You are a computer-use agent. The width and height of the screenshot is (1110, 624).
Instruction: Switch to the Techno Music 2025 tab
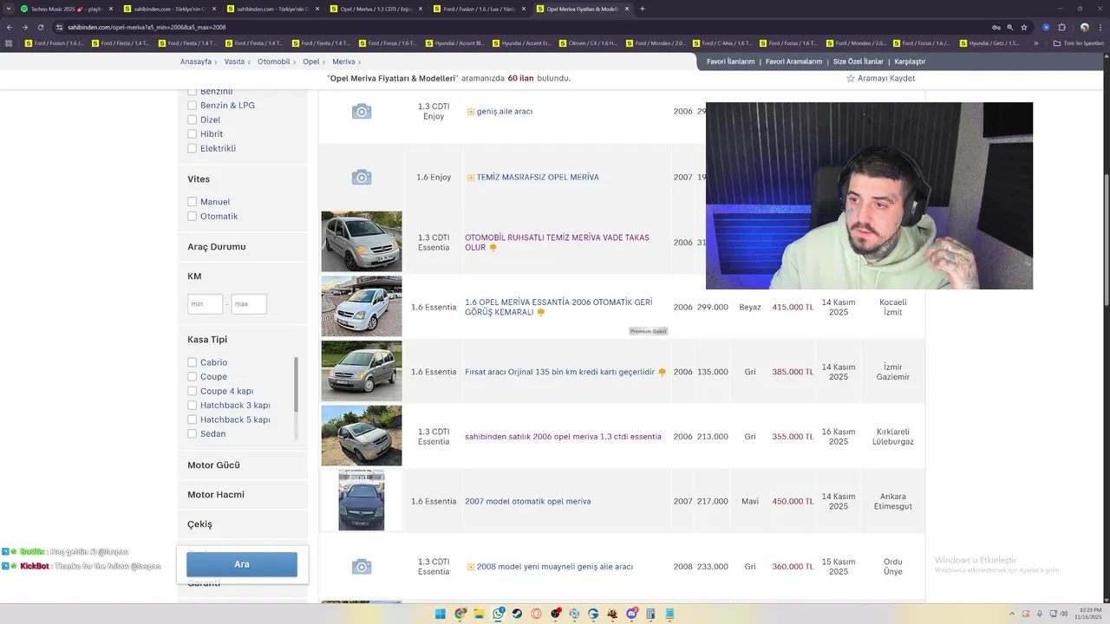coord(66,9)
